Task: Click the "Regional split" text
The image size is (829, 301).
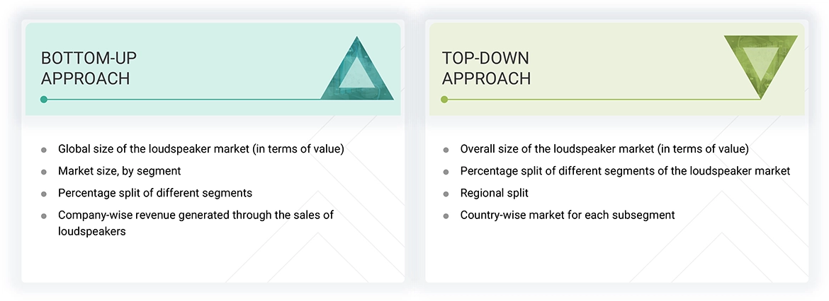Action: pyautogui.click(x=494, y=193)
